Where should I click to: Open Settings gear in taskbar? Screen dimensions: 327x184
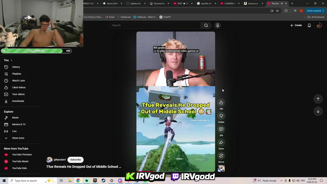coord(112,181)
